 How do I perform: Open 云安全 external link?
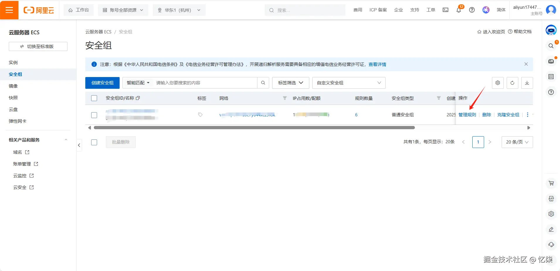tap(23, 187)
